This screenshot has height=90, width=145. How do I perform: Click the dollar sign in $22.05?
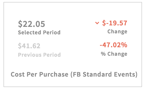coord(20,24)
